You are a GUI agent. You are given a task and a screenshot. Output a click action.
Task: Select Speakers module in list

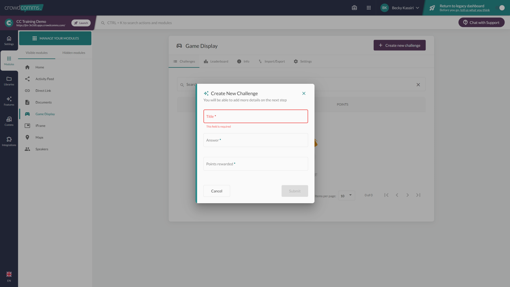pyautogui.click(x=42, y=149)
